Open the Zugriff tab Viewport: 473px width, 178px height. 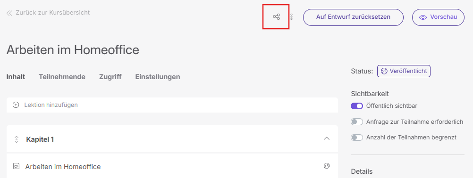[x=110, y=77]
